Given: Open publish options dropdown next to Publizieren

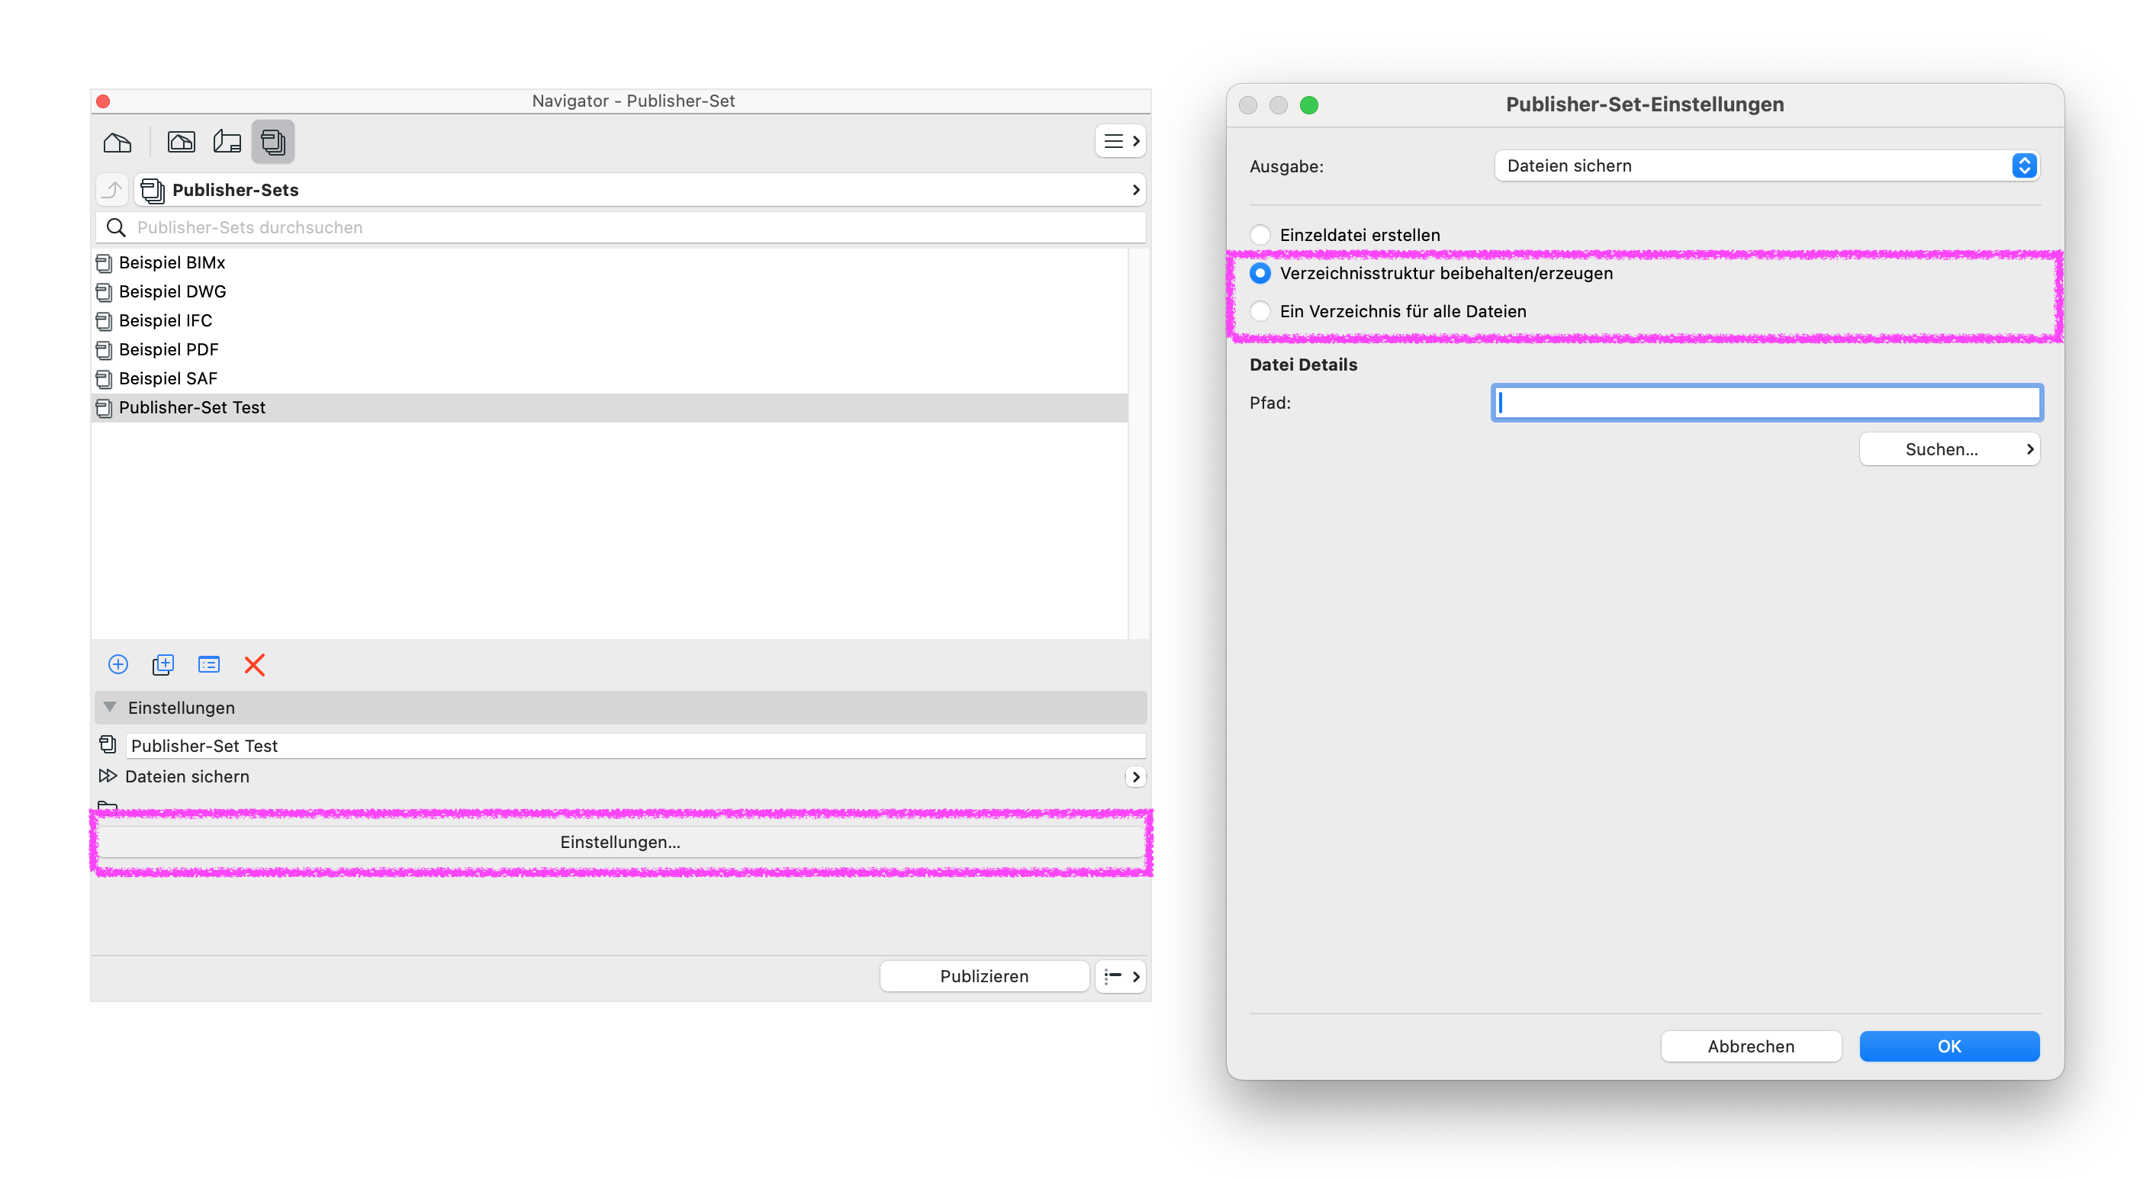Looking at the screenshot, I should 1120,975.
